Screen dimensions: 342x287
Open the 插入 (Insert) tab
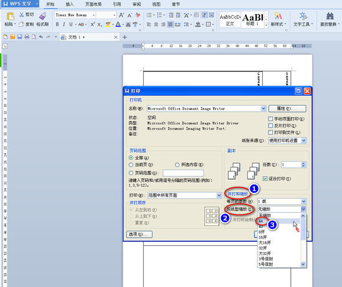[x=70, y=4]
